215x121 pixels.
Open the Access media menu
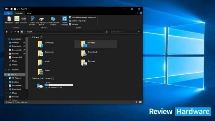click(32, 21)
